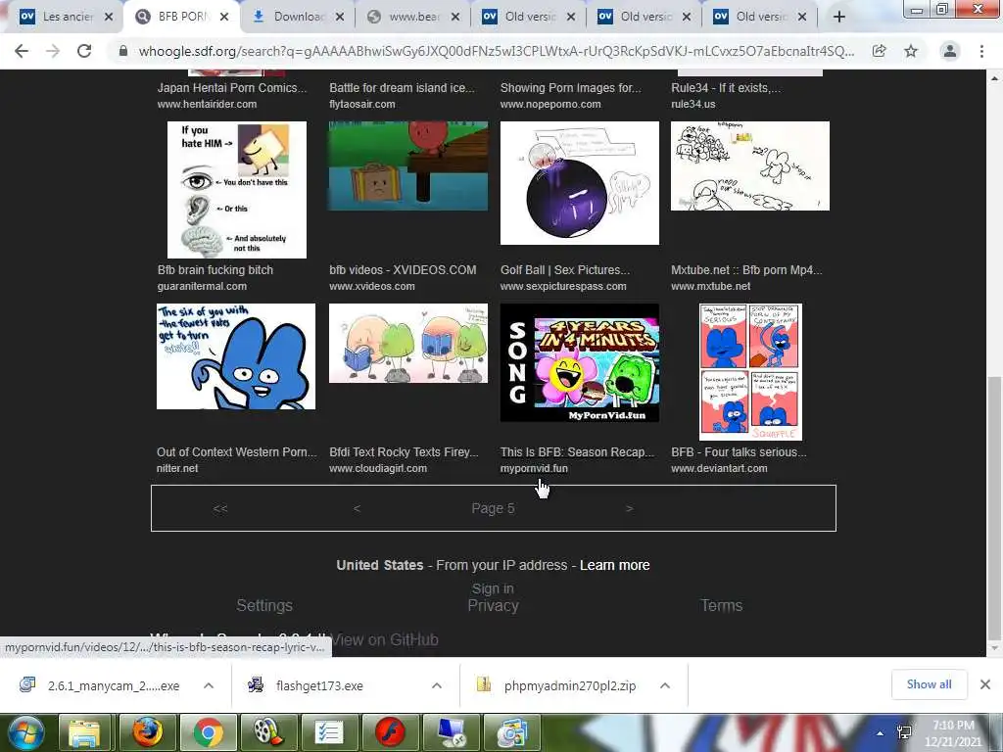Show all downloads

point(929,684)
